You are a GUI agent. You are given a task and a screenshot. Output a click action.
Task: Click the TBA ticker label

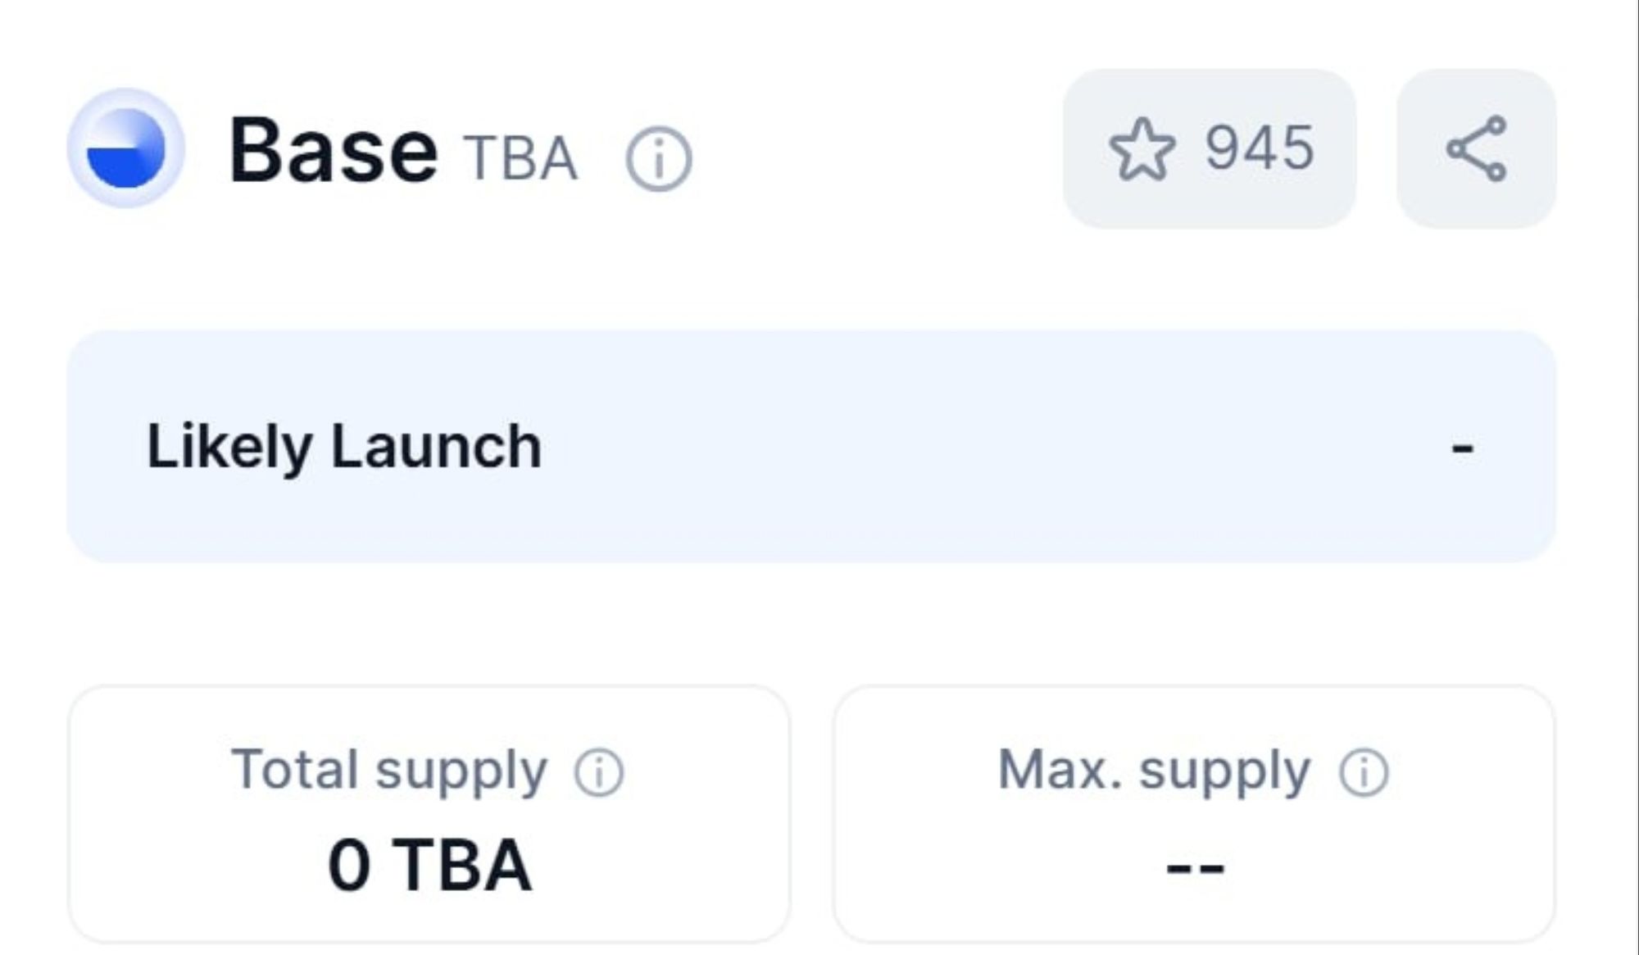point(520,158)
